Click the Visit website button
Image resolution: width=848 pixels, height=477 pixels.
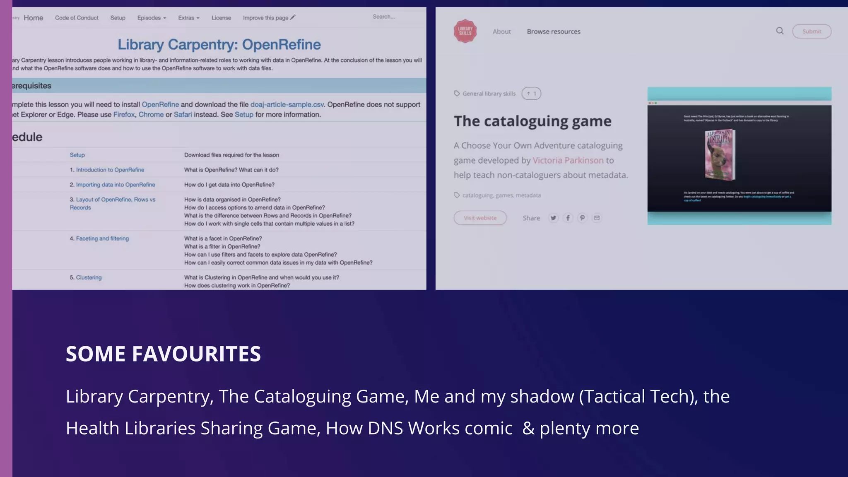coord(480,218)
